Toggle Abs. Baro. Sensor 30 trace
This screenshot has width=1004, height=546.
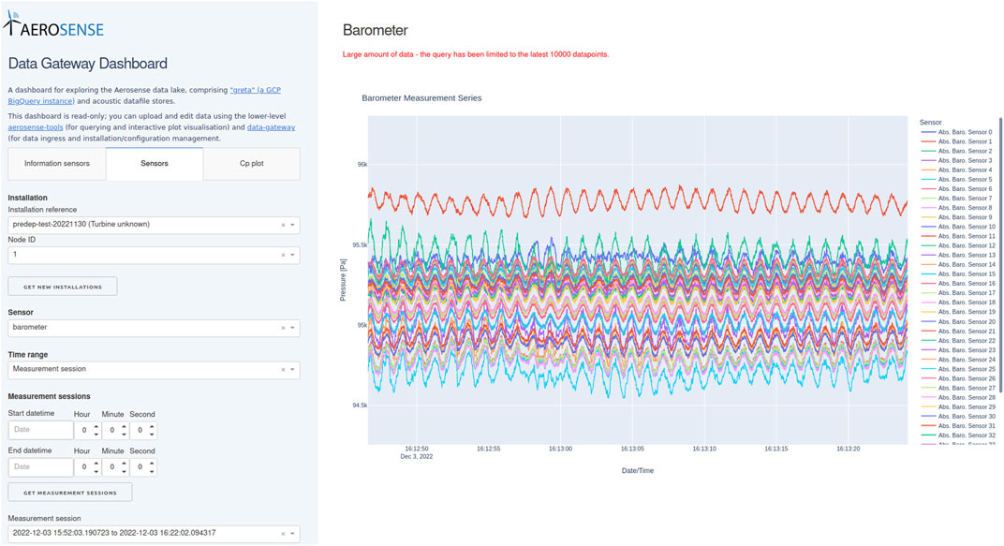click(958, 417)
